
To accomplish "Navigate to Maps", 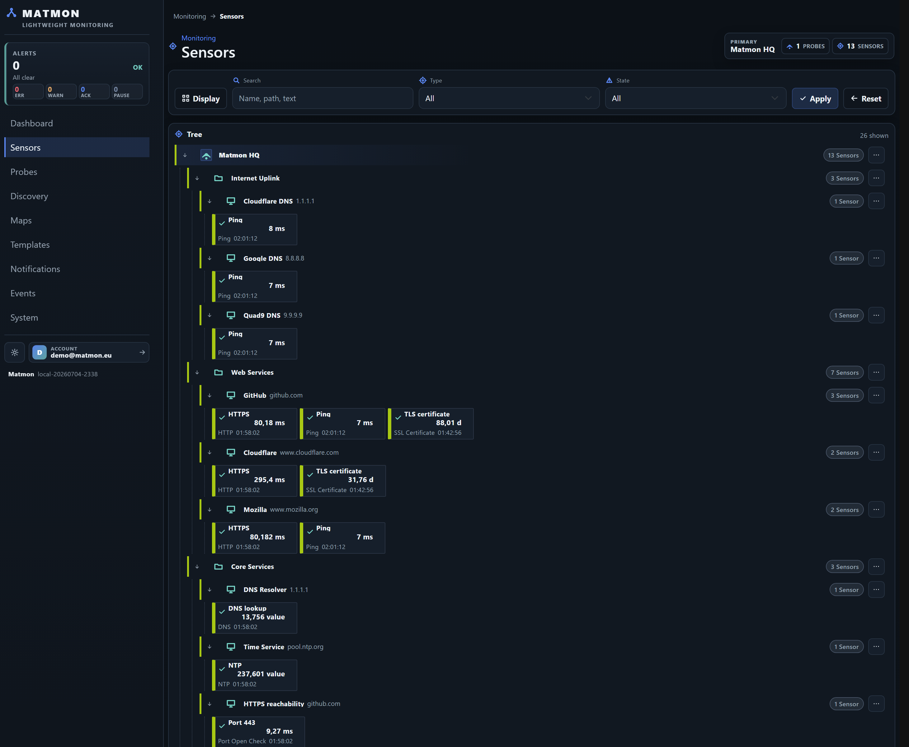I will 77,221.
